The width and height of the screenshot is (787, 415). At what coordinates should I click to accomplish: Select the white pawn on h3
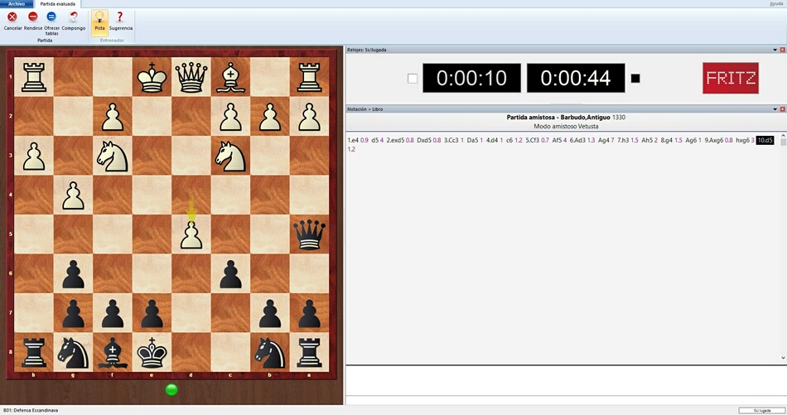point(34,155)
